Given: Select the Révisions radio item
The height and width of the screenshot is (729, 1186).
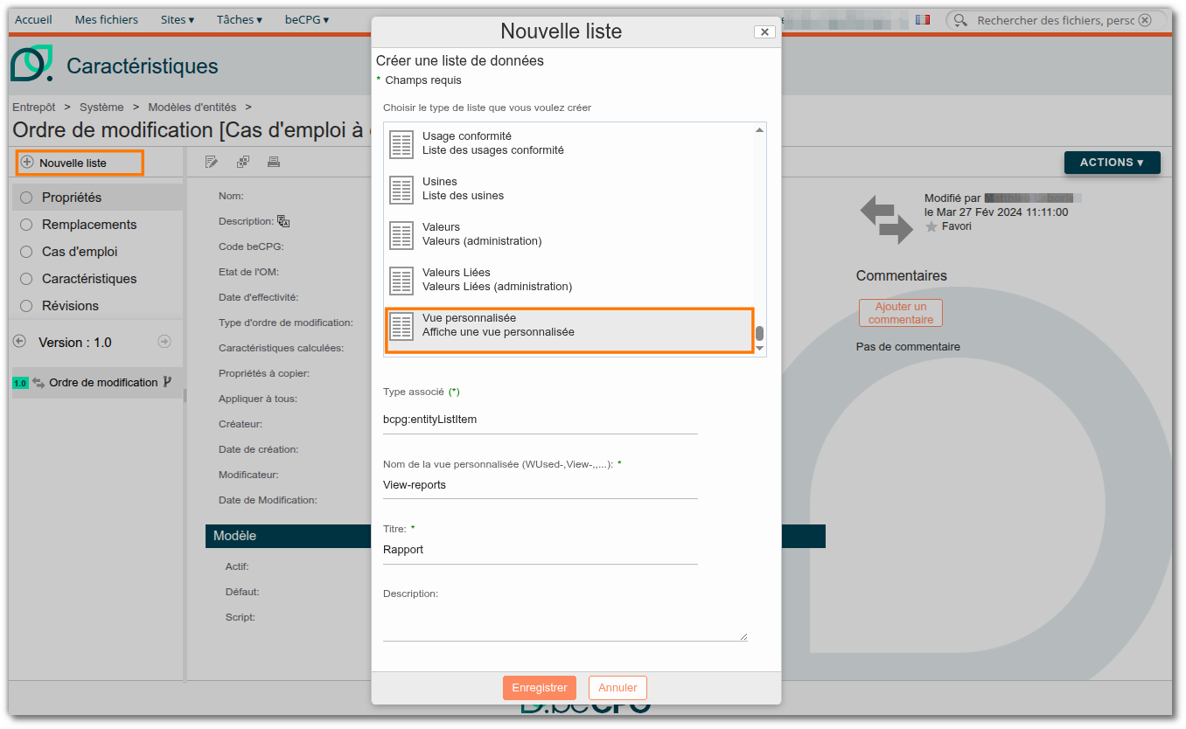Looking at the screenshot, I should click(26, 306).
